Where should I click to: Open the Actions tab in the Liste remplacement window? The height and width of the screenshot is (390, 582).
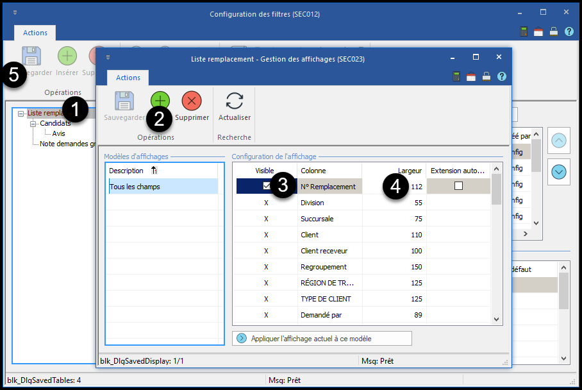[128, 77]
